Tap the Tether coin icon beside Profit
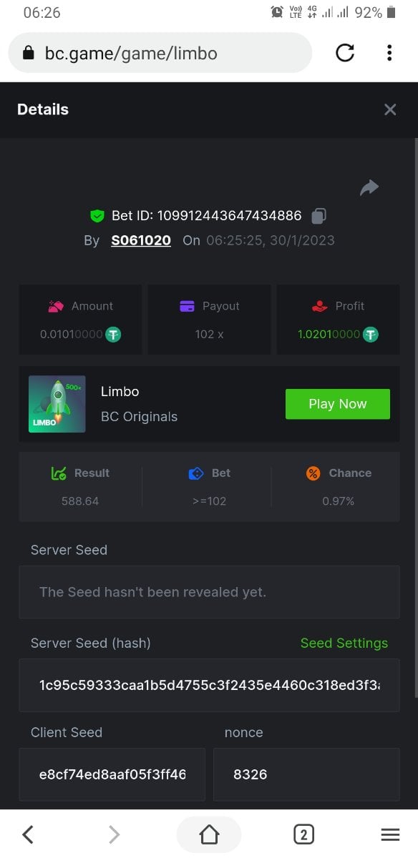 click(x=370, y=334)
